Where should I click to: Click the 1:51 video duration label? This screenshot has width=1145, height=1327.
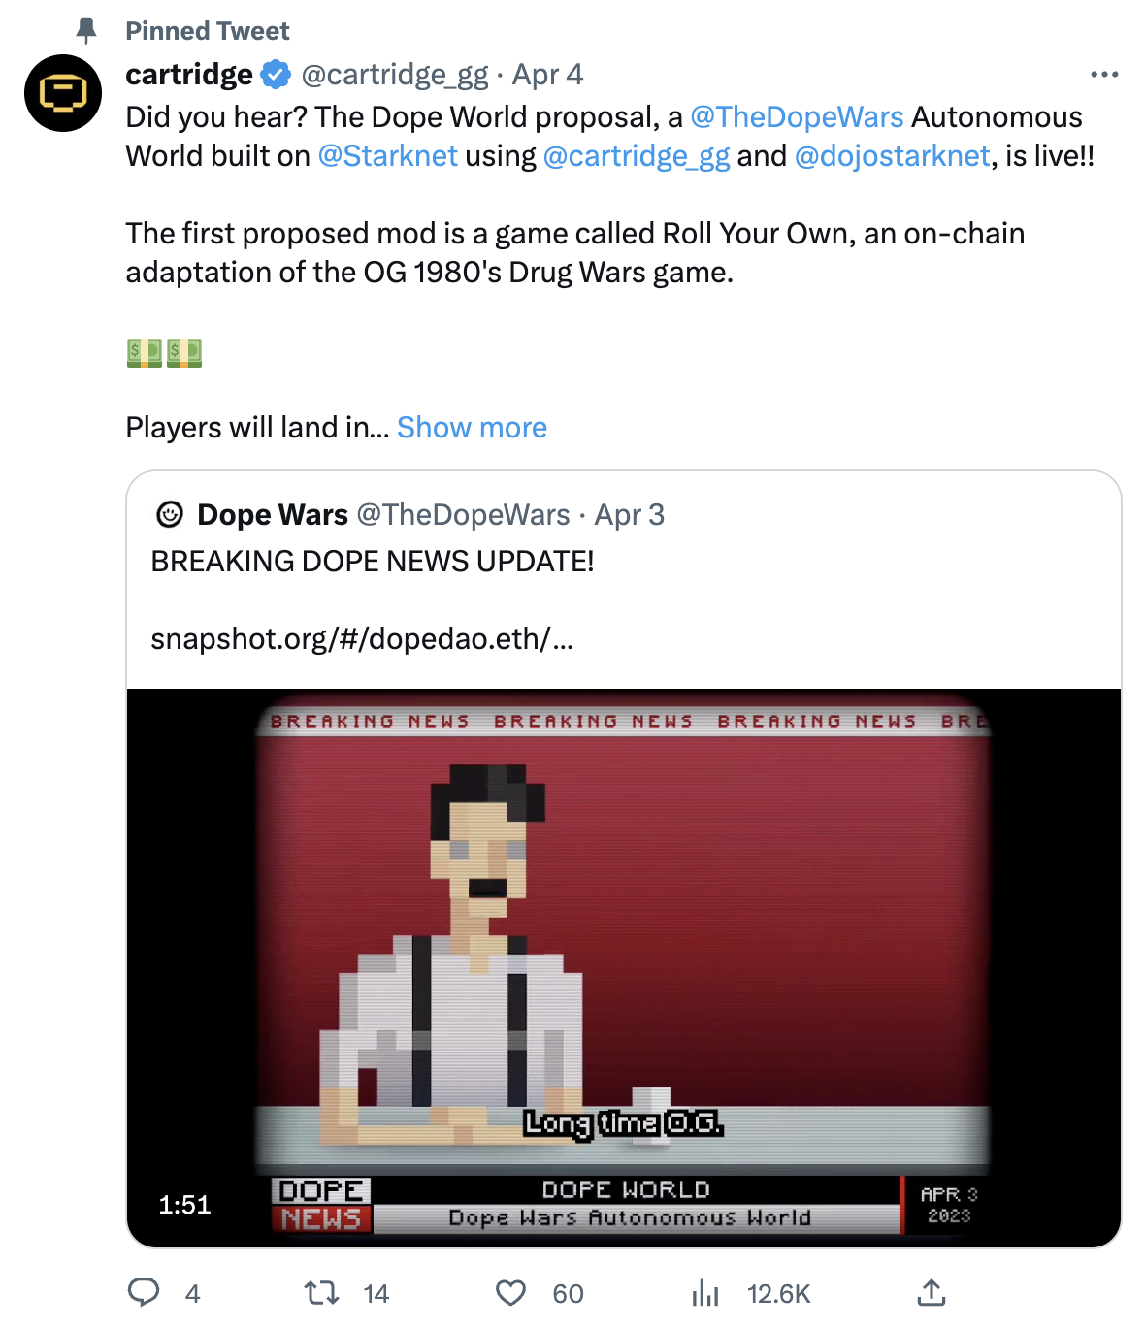point(184,1205)
